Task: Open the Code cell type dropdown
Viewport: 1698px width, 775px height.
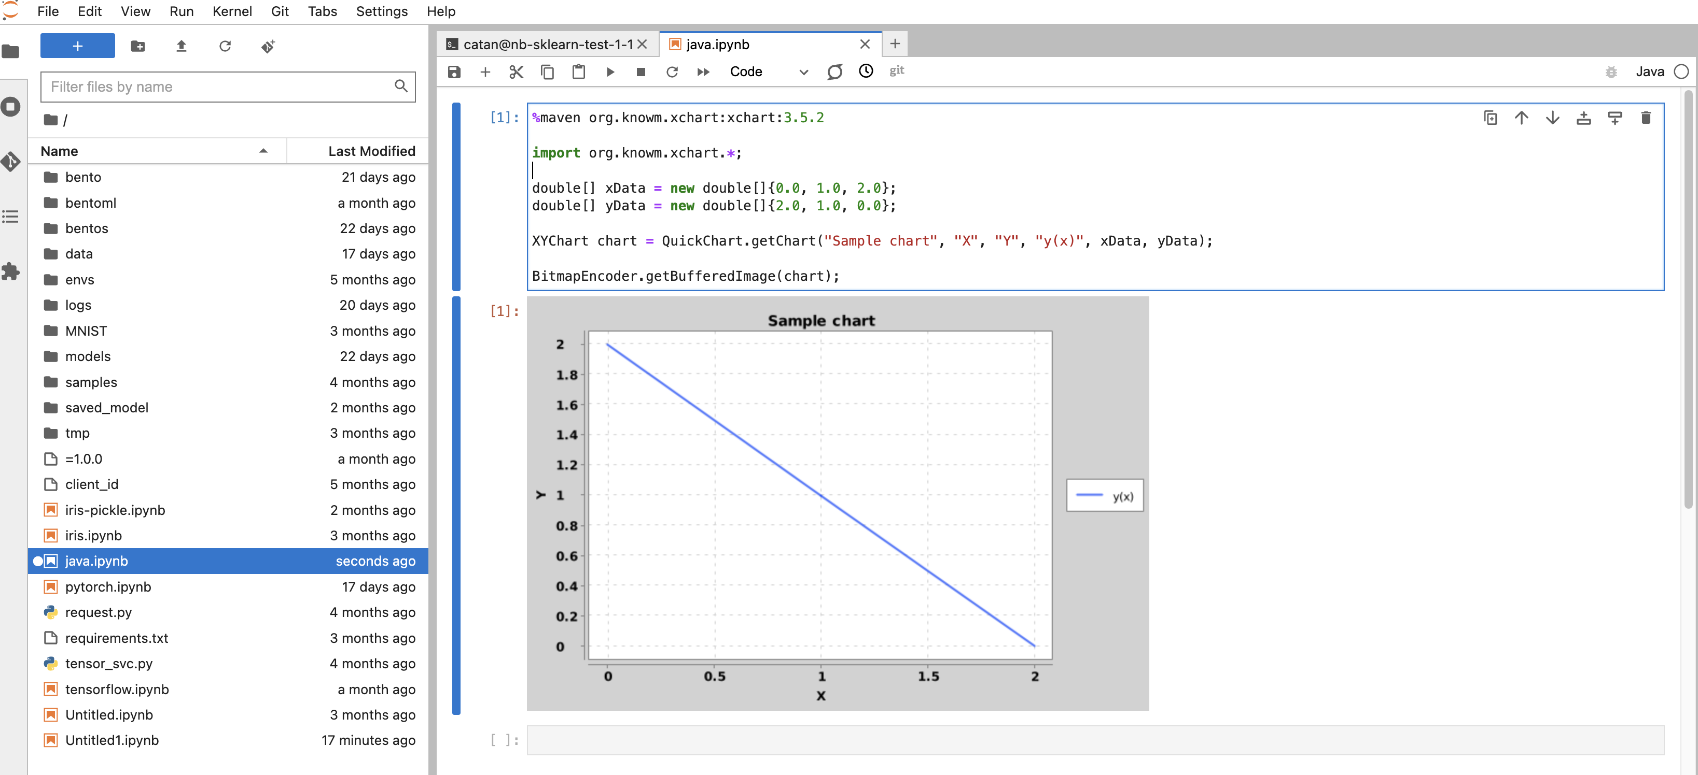Action: tap(768, 72)
